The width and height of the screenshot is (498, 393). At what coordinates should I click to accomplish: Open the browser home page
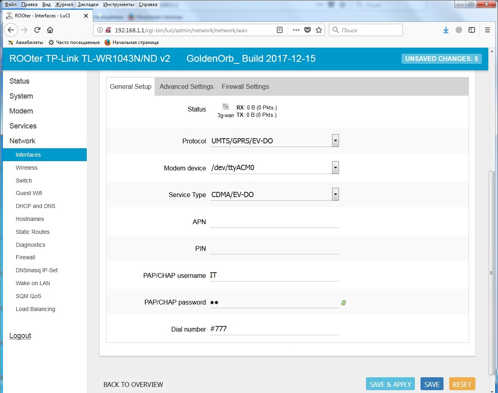[x=50, y=30]
